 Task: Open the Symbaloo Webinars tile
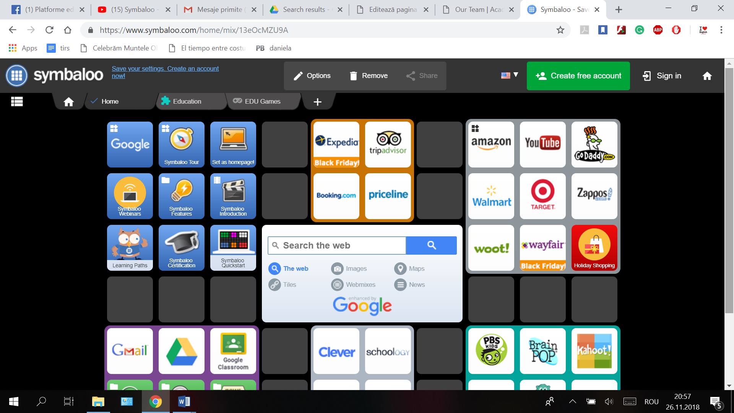point(130,196)
